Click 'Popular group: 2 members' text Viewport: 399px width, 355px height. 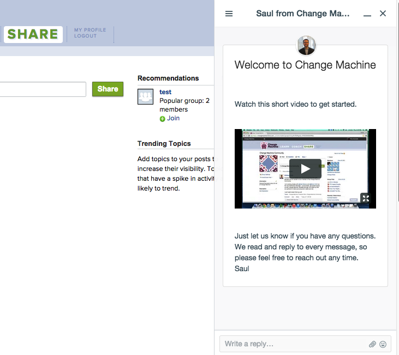point(184,105)
